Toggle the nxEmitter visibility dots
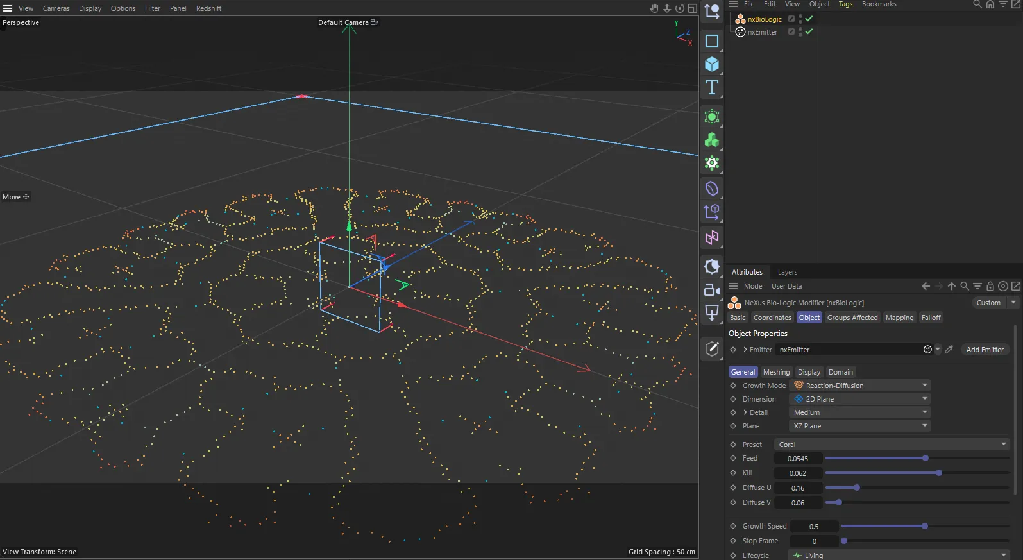 (x=800, y=31)
